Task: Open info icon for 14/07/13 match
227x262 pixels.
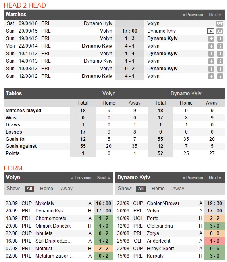Action: click(x=220, y=61)
